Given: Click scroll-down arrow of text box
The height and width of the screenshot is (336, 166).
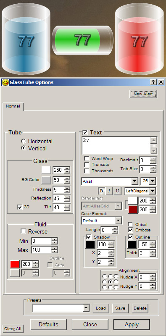Looking at the screenshot, I should (x=154, y=151).
